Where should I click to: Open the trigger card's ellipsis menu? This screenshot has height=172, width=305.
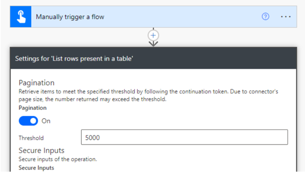click(286, 17)
